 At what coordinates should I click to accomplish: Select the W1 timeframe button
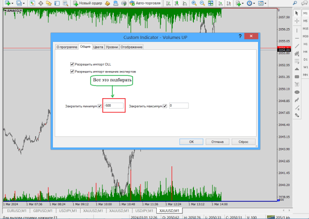tap(305, 67)
